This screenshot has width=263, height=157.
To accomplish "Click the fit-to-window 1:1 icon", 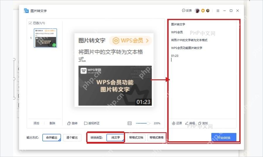I will (130, 123).
